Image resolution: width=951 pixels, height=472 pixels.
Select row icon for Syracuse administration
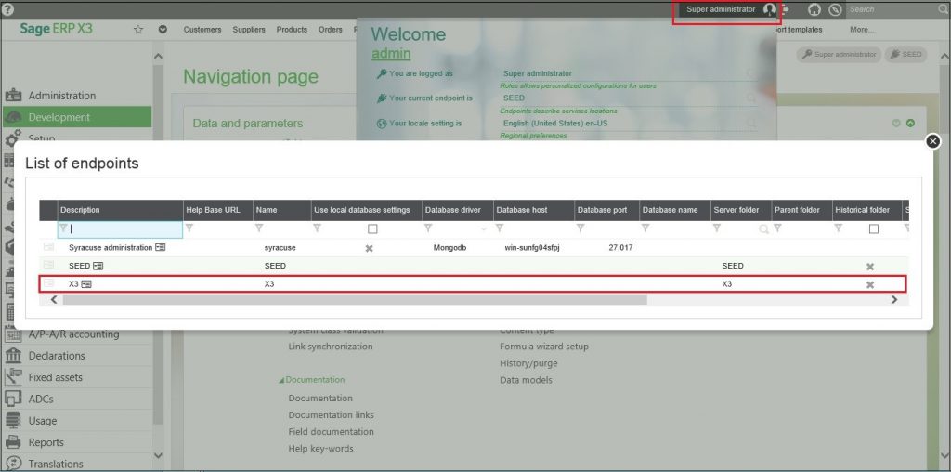click(x=48, y=247)
